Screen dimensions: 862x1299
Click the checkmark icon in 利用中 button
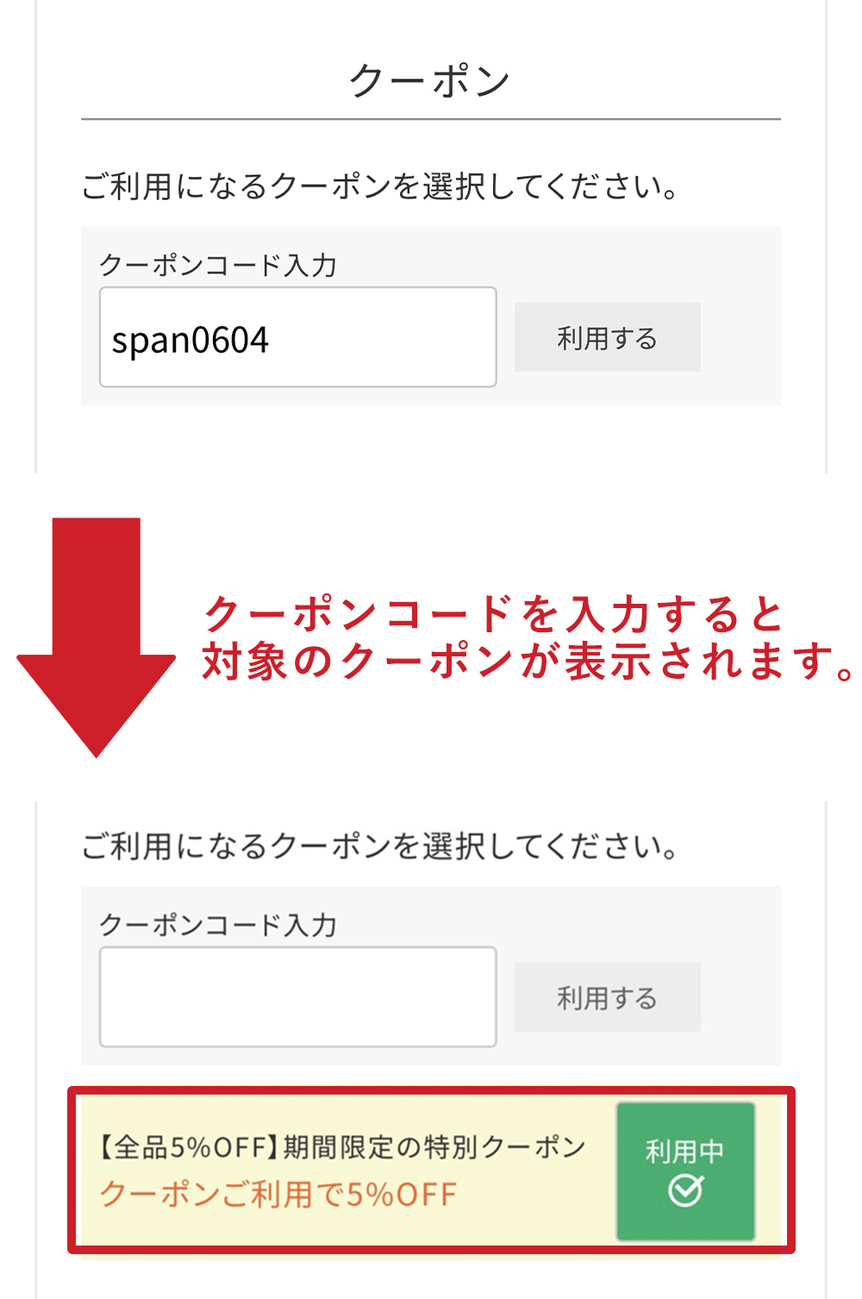[x=685, y=1191]
